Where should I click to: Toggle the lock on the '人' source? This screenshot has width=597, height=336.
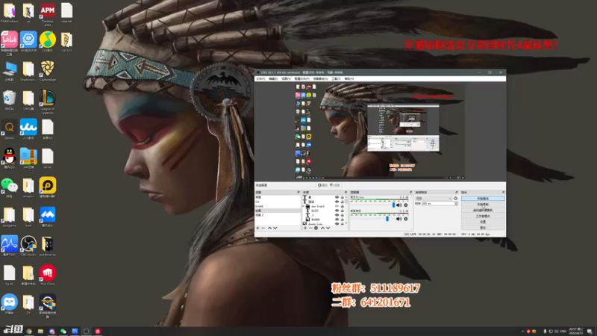342,215
